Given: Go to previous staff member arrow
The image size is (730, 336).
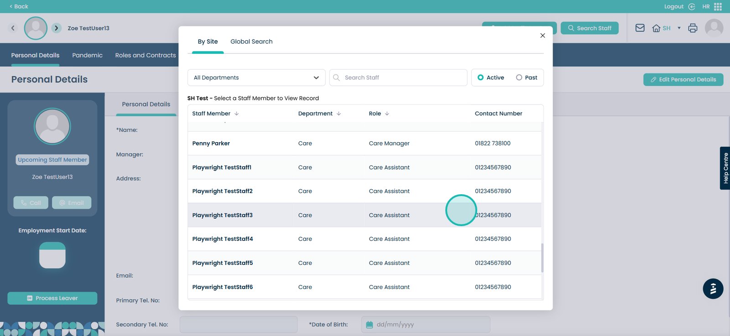Looking at the screenshot, I should pyautogui.click(x=13, y=28).
